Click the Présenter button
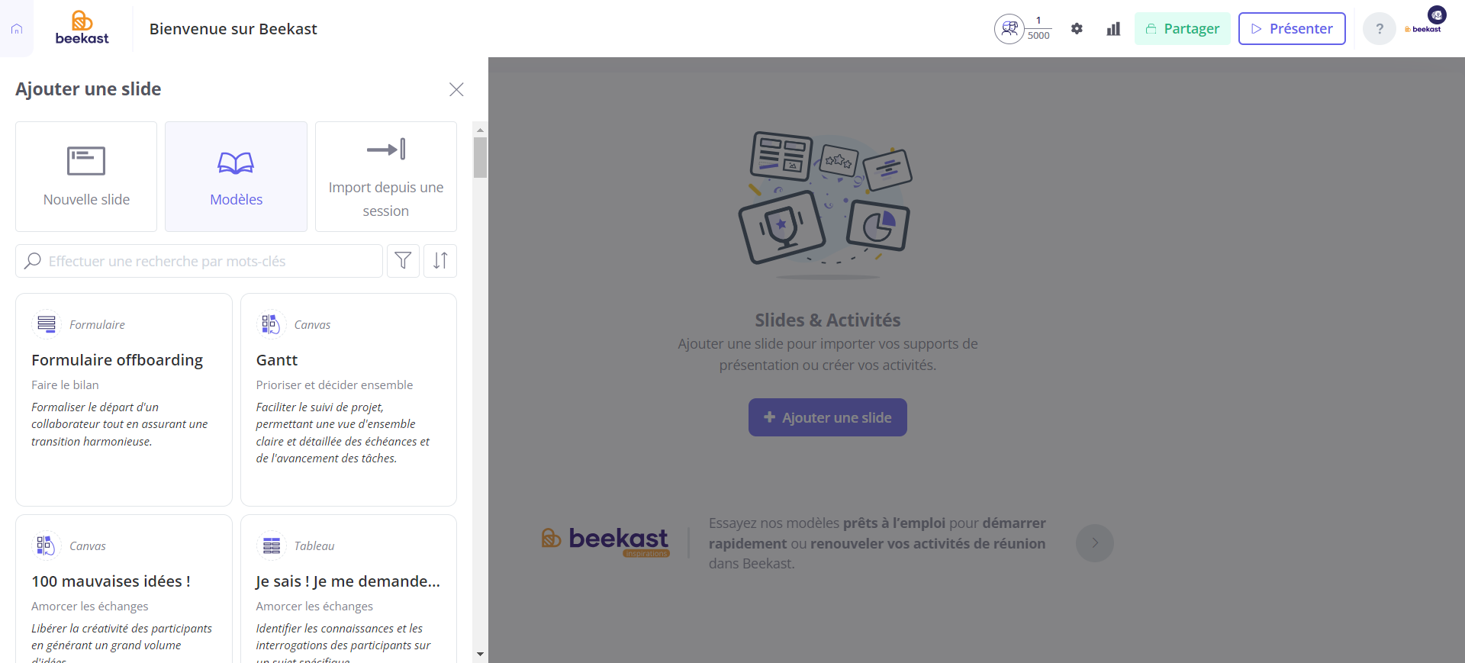1465x663 pixels. pos(1292,29)
